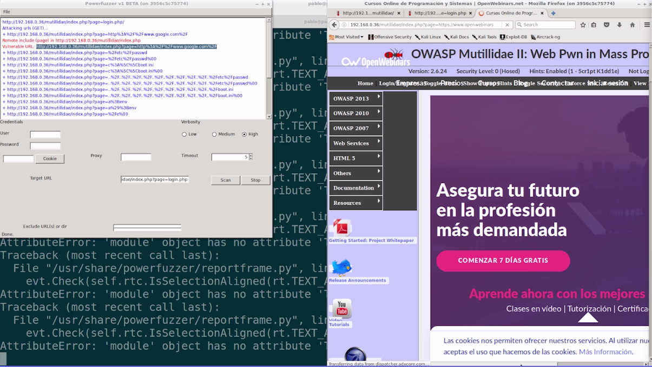Click Home in Mutillidae top menu

click(365, 83)
